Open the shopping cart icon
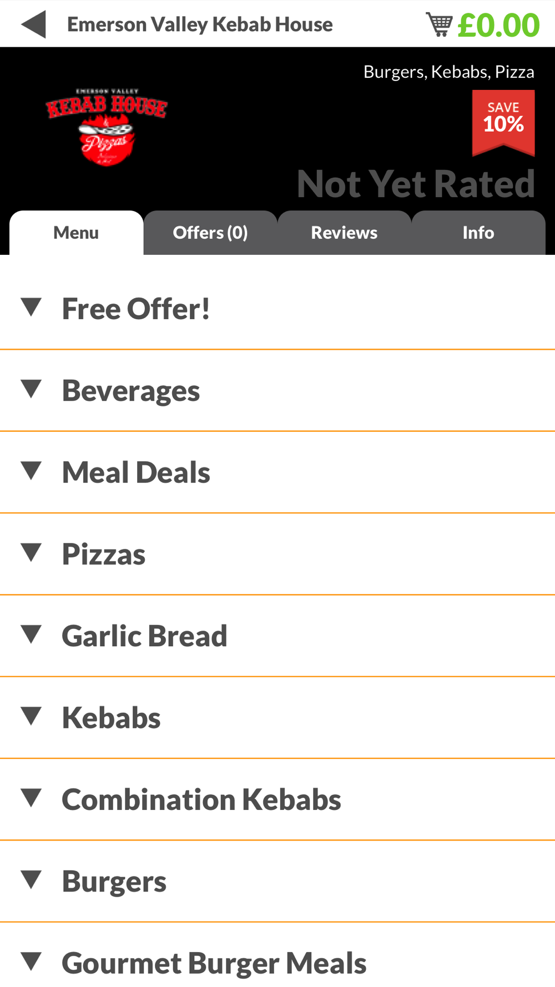 point(439,24)
